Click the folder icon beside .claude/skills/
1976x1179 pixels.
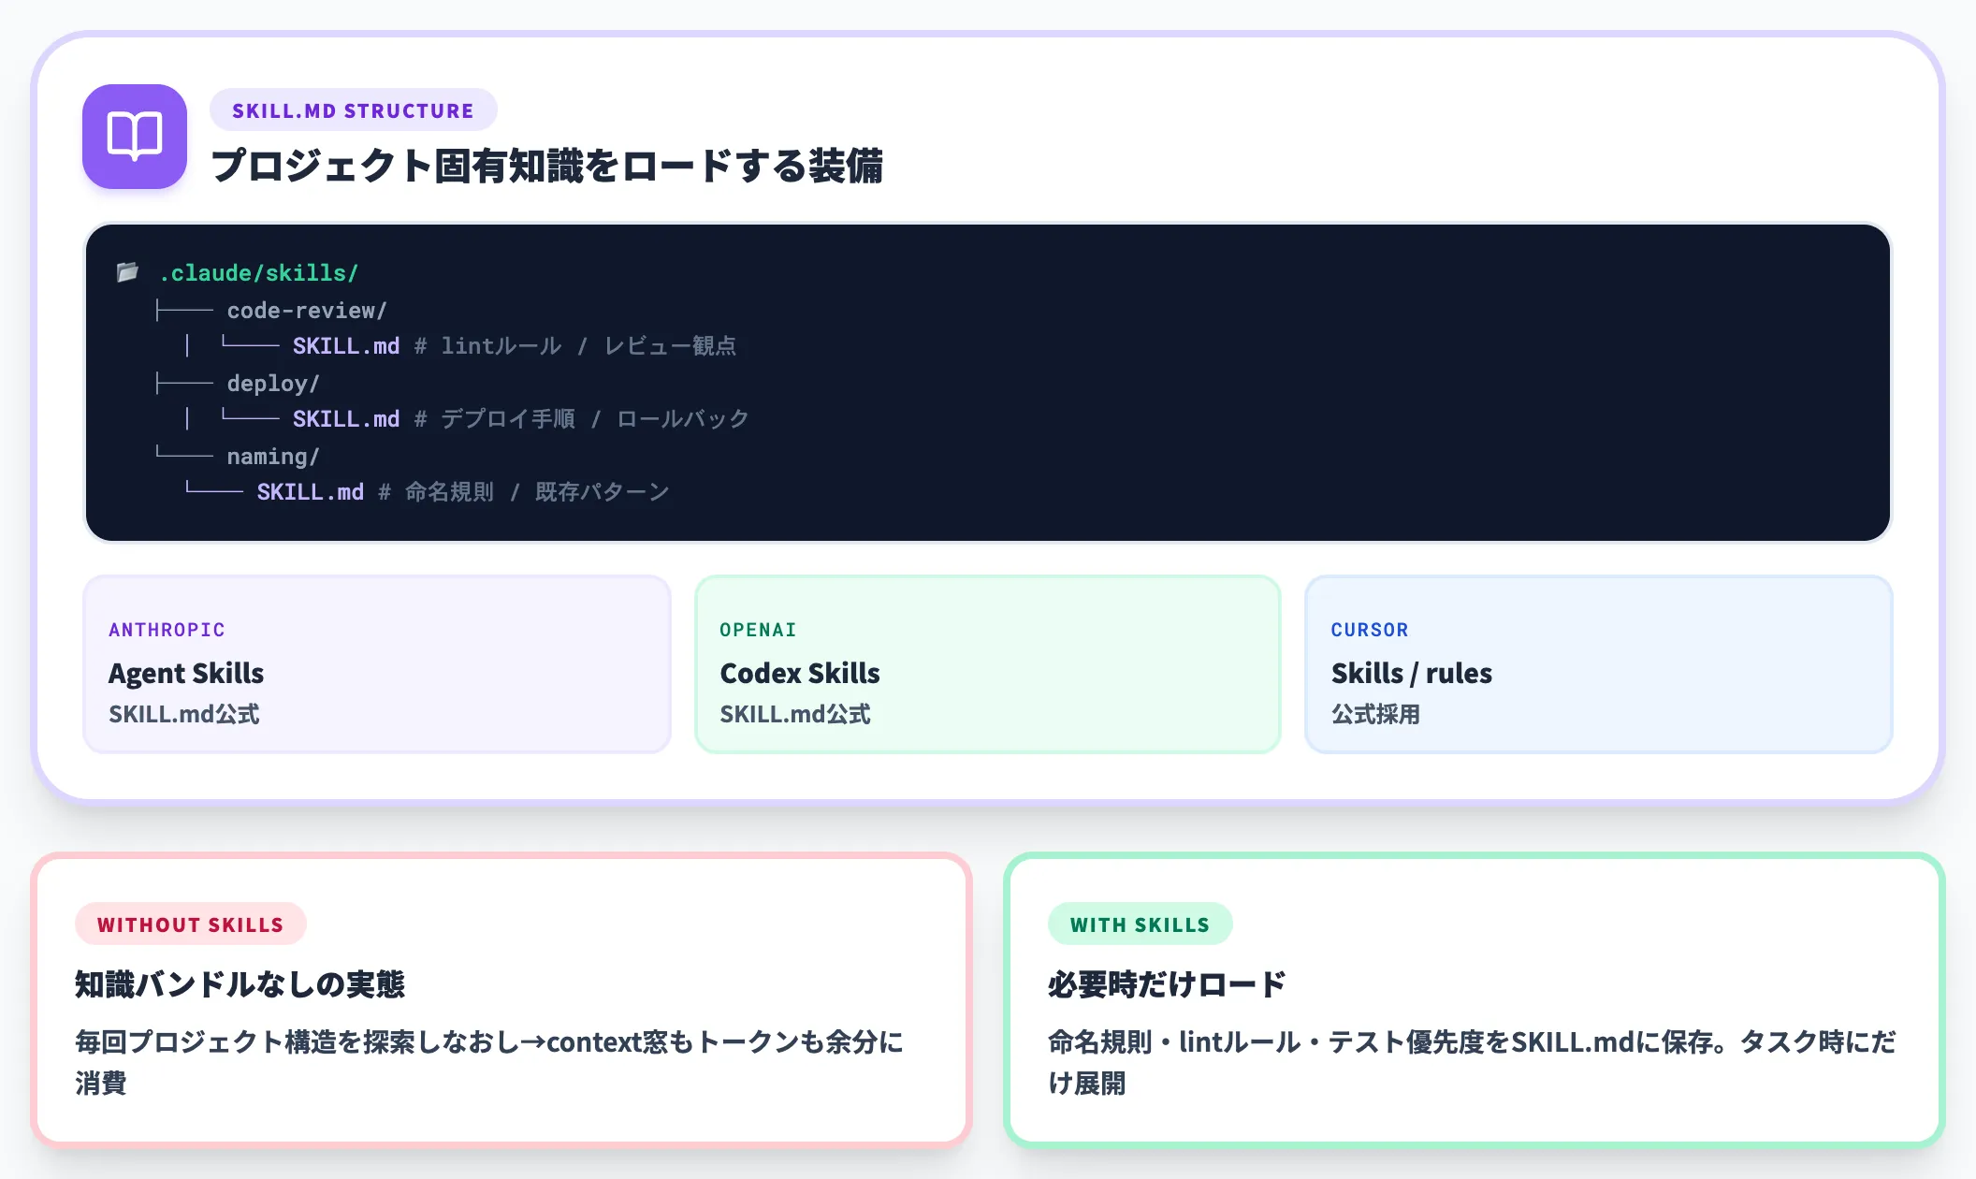click(x=128, y=272)
